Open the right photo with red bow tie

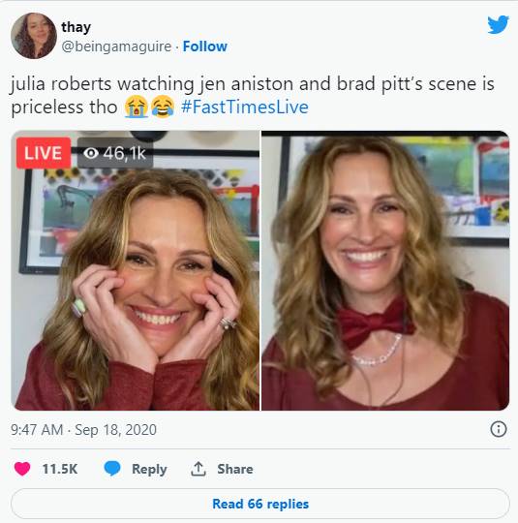(x=385, y=270)
